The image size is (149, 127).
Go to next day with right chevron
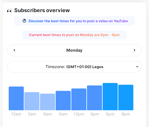tap(134, 50)
